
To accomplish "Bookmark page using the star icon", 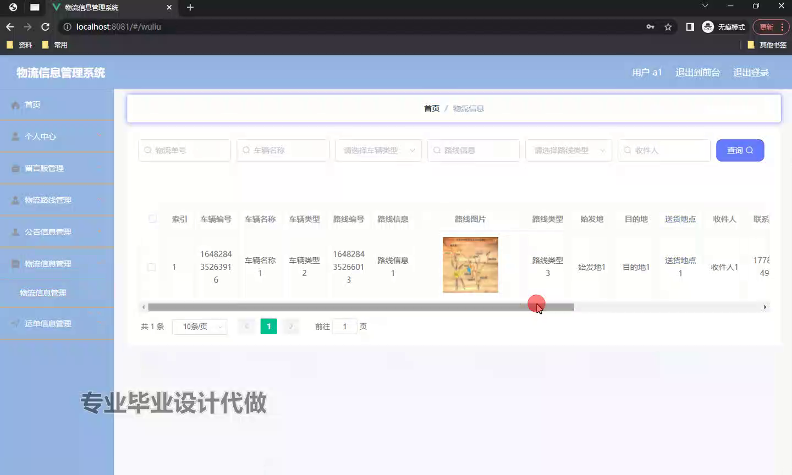I will [668, 27].
